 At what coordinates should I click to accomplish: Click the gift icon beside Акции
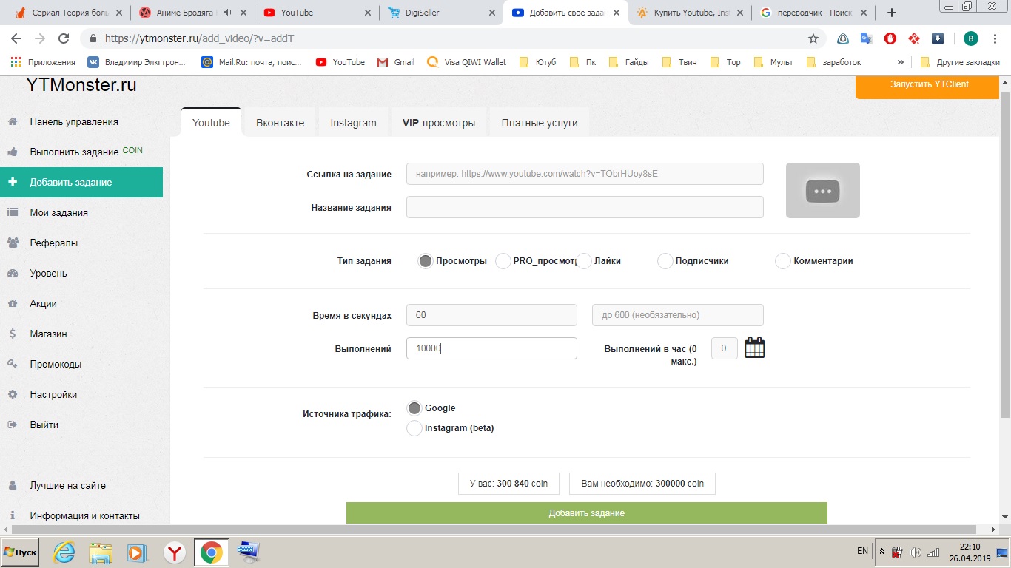(13, 303)
